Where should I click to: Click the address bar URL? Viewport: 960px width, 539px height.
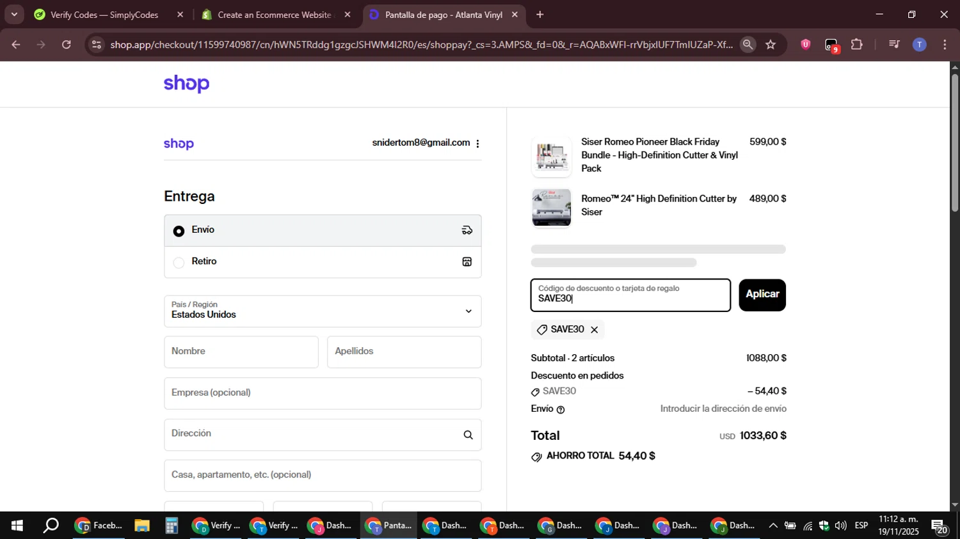(x=421, y=45)
